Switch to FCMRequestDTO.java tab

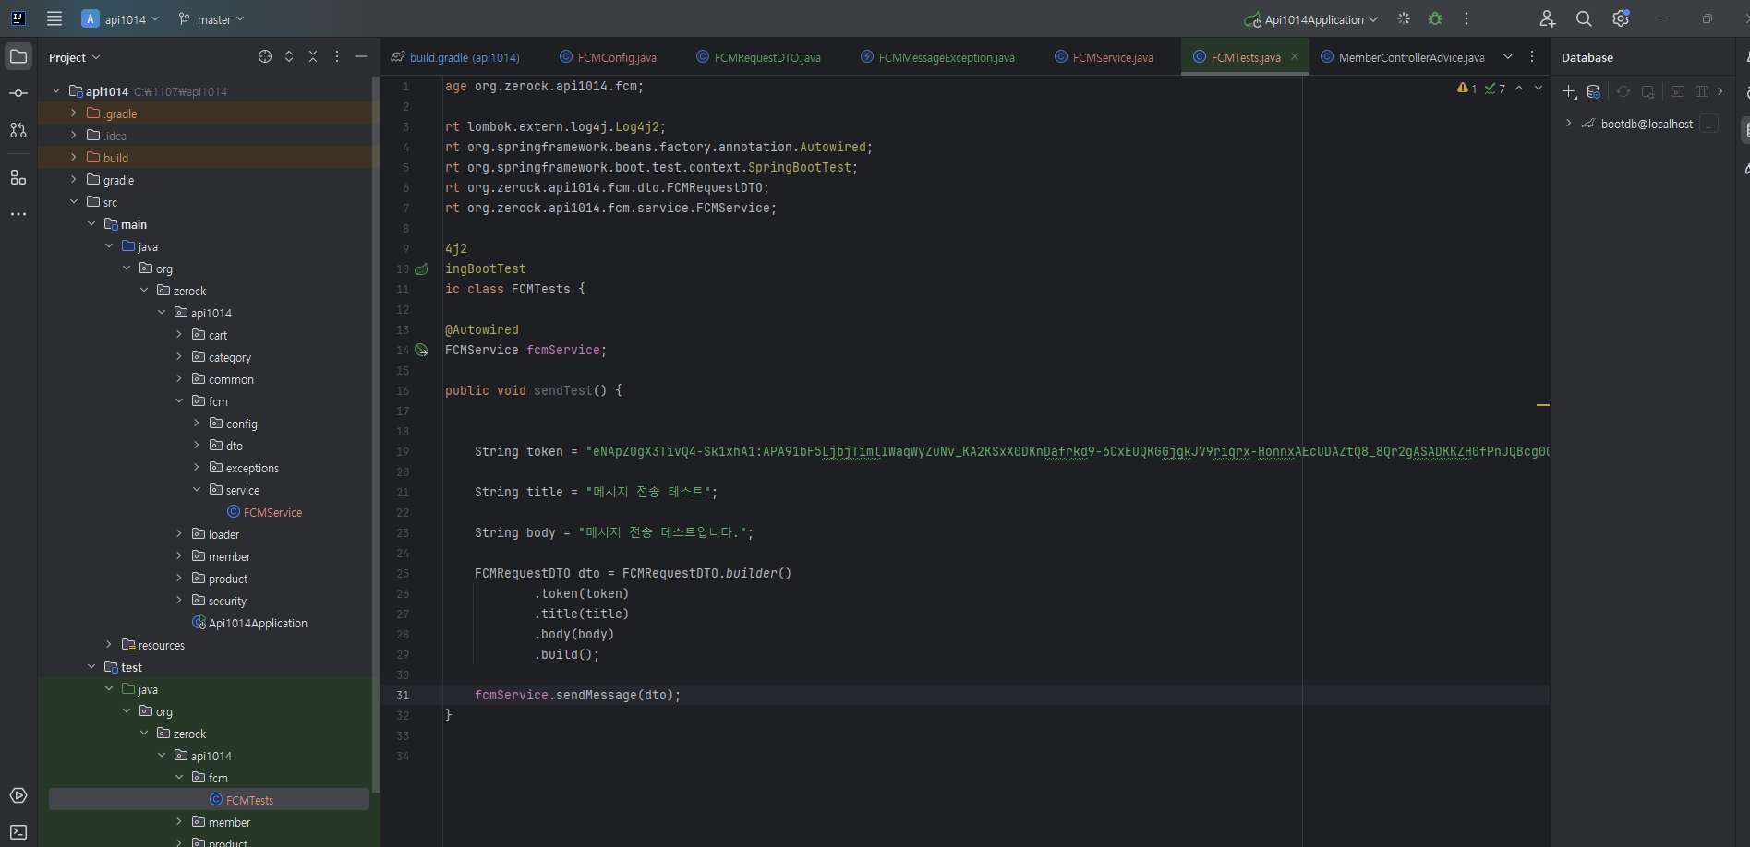click(x=758, y=57)
